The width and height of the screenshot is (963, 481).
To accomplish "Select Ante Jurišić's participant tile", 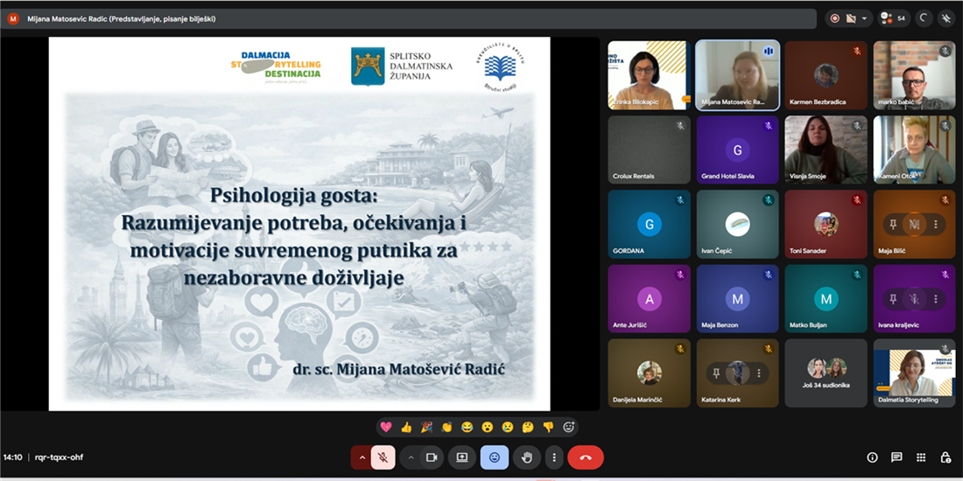I will [x=650, y=299].
